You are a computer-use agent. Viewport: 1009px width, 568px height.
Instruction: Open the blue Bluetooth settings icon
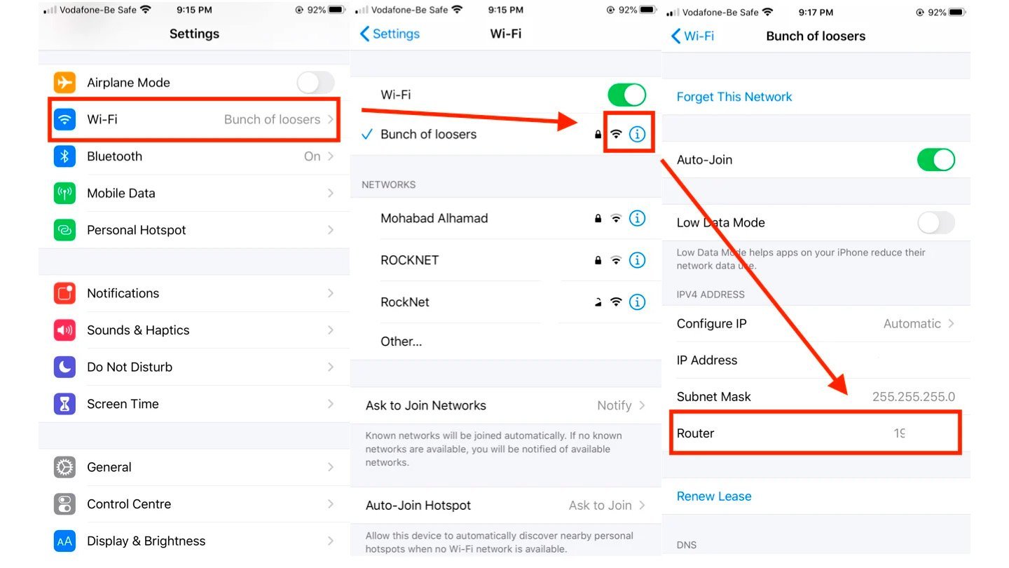pos(65,156)
